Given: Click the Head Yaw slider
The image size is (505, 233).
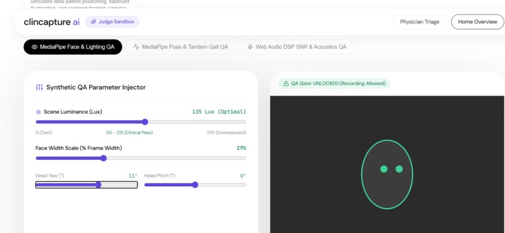Looking at the screenshot, I should (86, 185).
